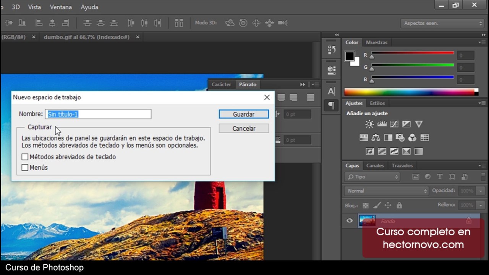Switch to the Muestras tab
Image resolution: width=489 pixels, height=275 pixels.
[376, 42]
